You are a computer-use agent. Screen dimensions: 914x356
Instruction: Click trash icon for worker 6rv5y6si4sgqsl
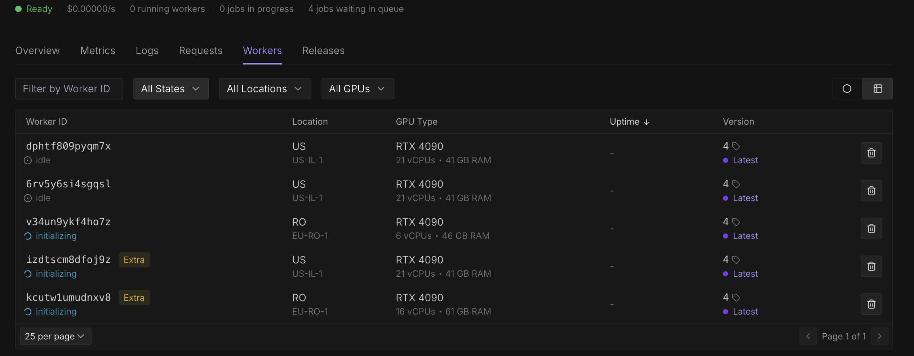click(871, 191)
